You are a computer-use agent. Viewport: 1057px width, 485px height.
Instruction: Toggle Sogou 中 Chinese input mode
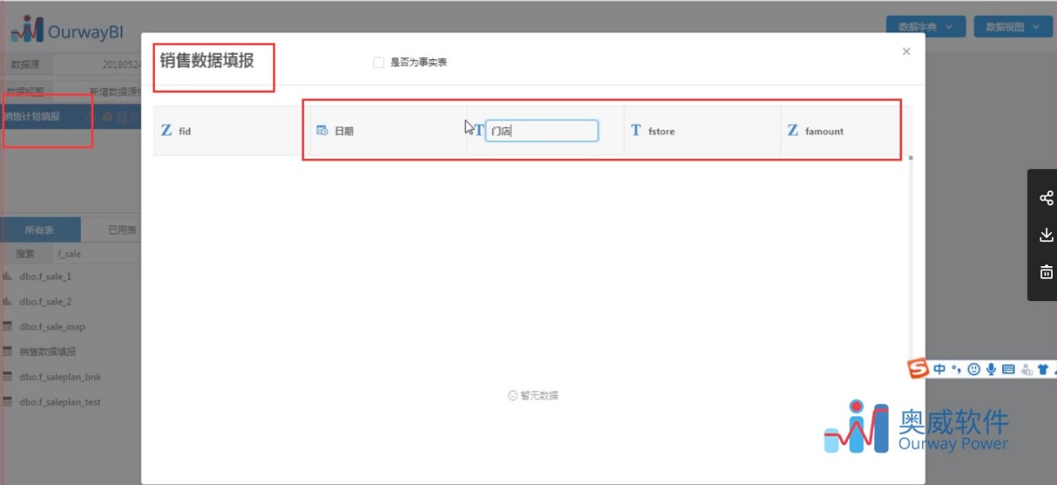click(x=940, y=369)
